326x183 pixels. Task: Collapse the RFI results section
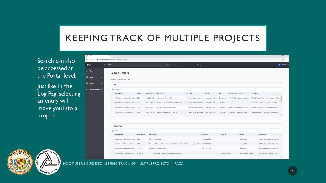112,85
